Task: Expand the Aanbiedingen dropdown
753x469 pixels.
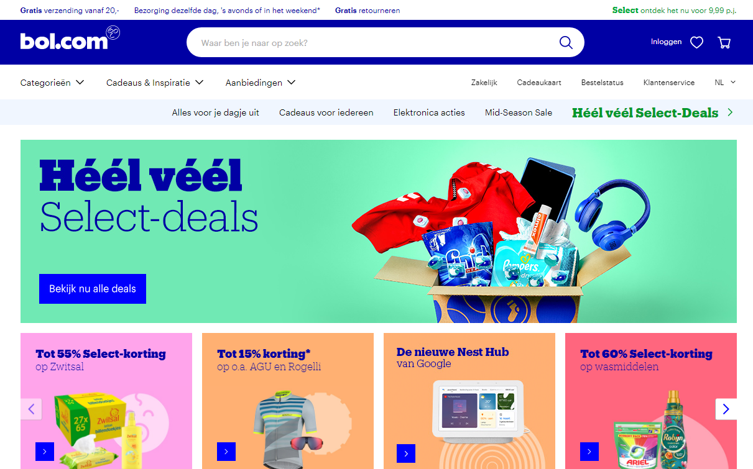Action: pos(261,83)
